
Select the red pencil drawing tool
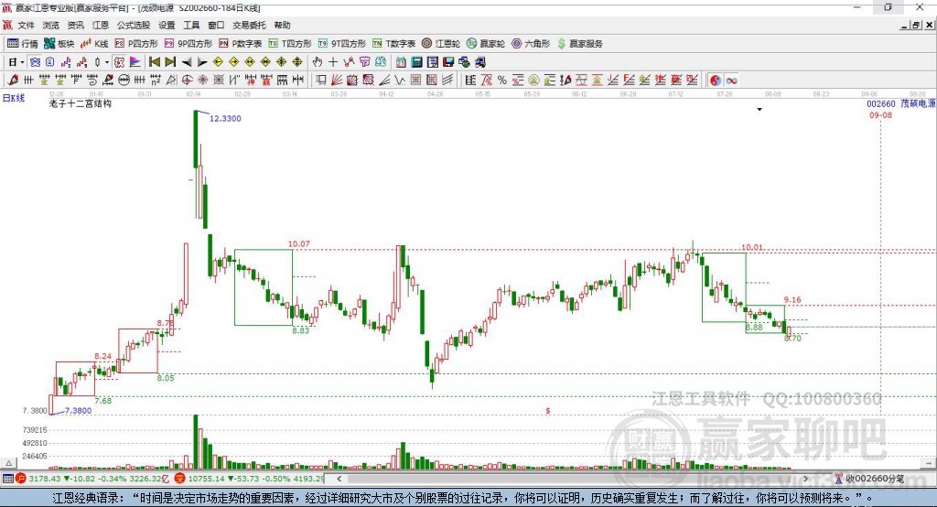[13, 81]
